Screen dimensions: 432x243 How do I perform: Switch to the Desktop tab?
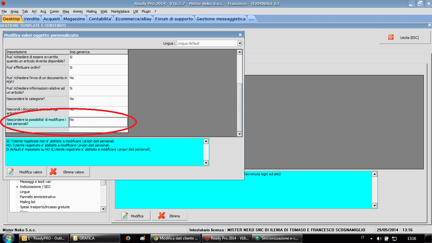(x=11, y=19)
